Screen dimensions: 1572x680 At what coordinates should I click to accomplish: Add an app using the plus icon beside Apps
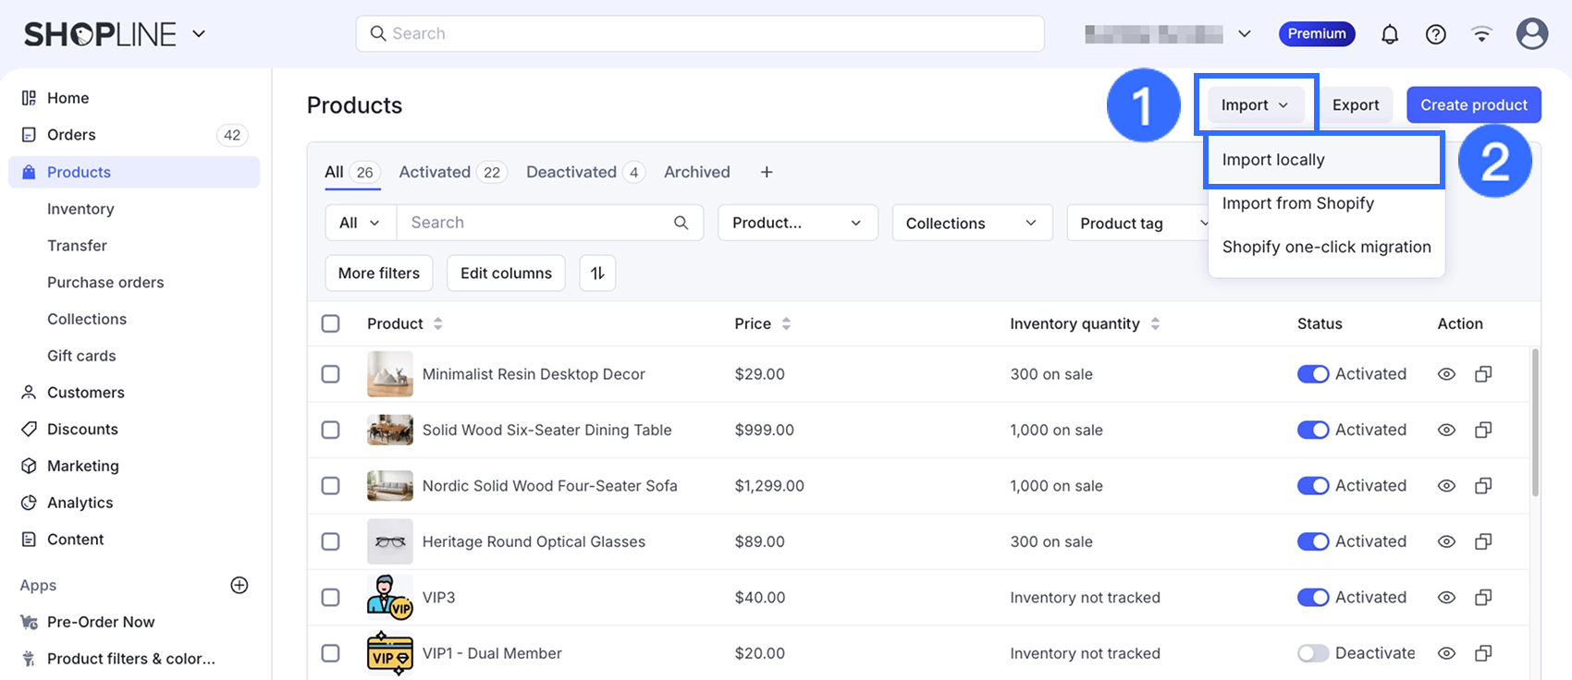tap(239, 585)
